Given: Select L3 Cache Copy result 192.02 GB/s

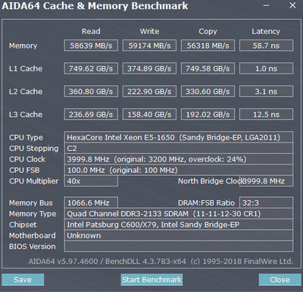Looking at the screenshot, I should 208,115.
